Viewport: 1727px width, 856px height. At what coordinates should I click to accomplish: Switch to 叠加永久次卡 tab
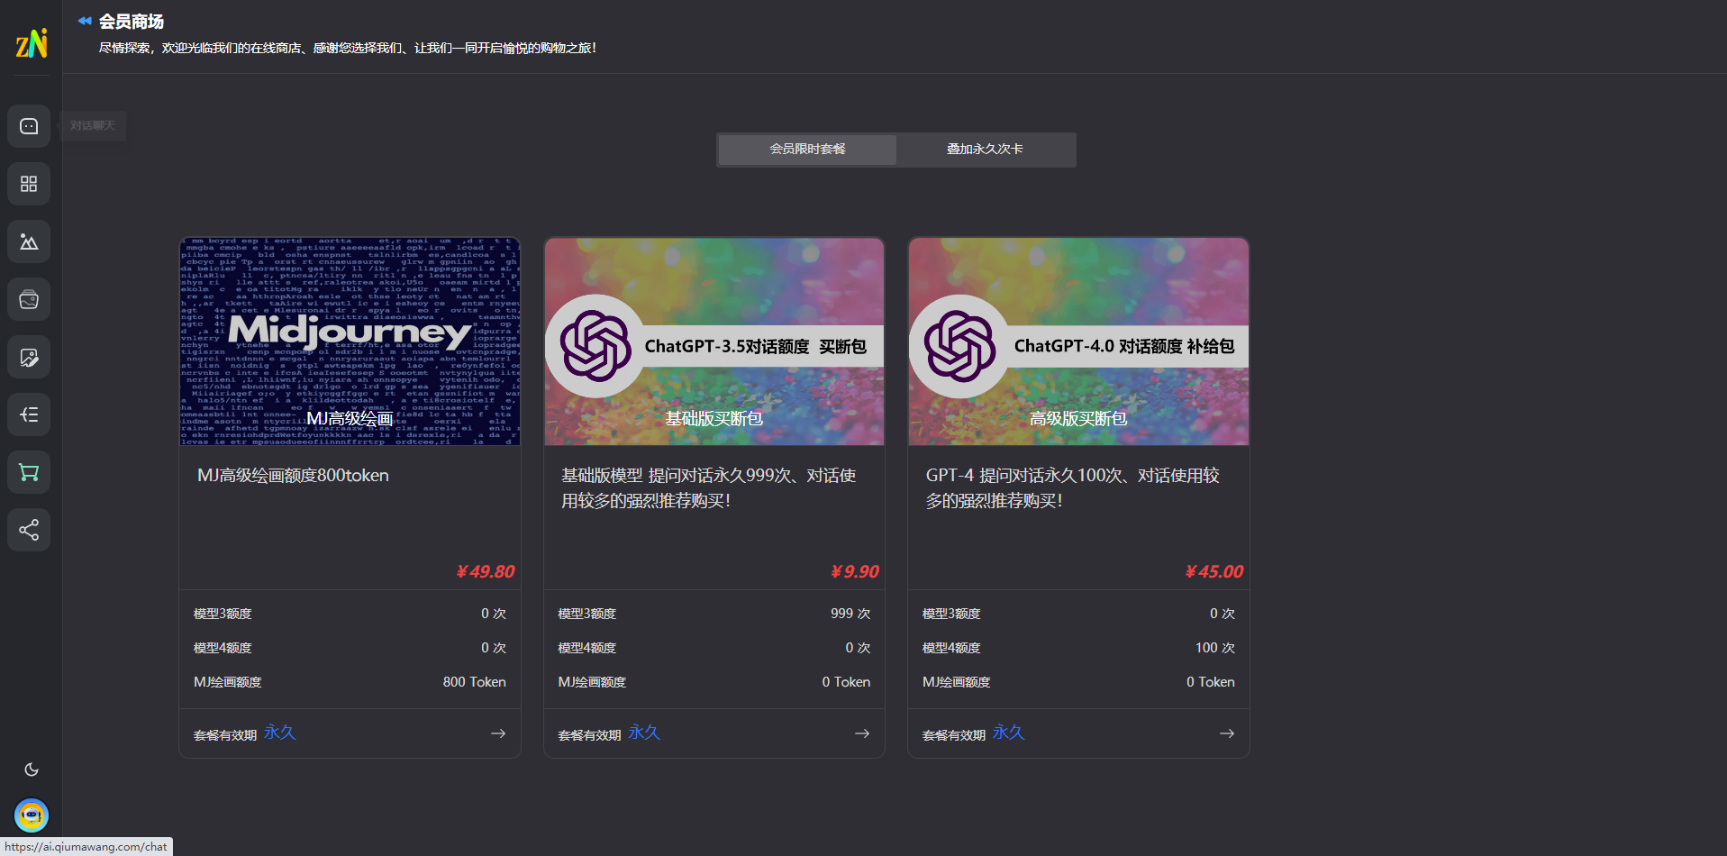pos(985,150)
